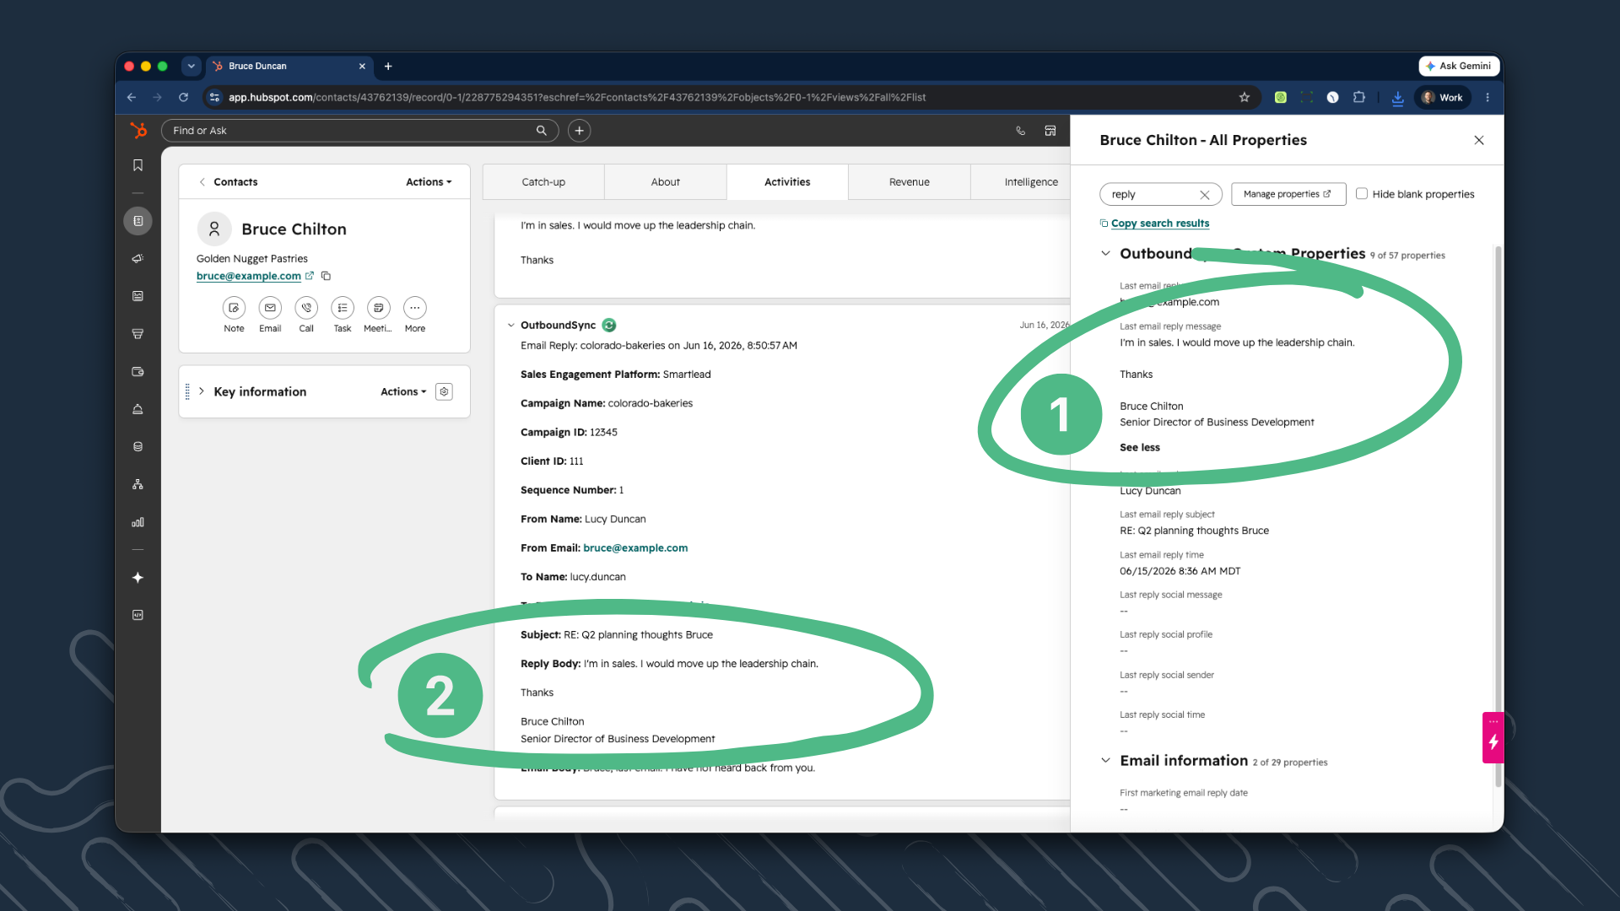Select the 'Golden Nugget Pastries' company text
The height and width of the screenshot is (911, 1620).
[251, 259]
